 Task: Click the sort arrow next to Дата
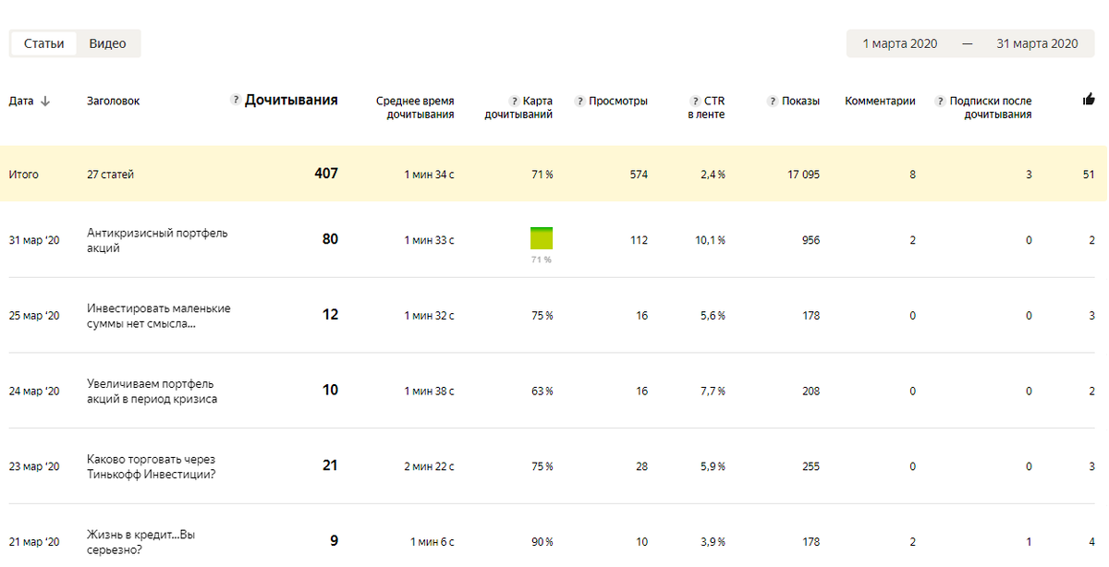(45, 101)
